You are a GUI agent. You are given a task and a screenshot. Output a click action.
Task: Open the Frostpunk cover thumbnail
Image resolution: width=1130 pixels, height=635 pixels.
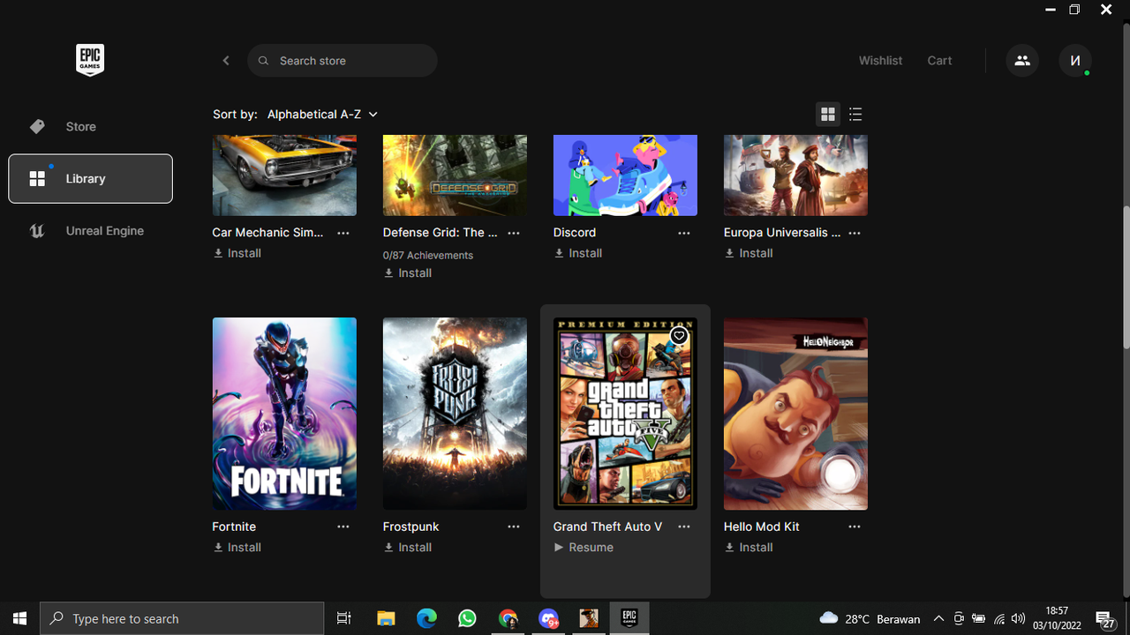click(x=455, y=414)
